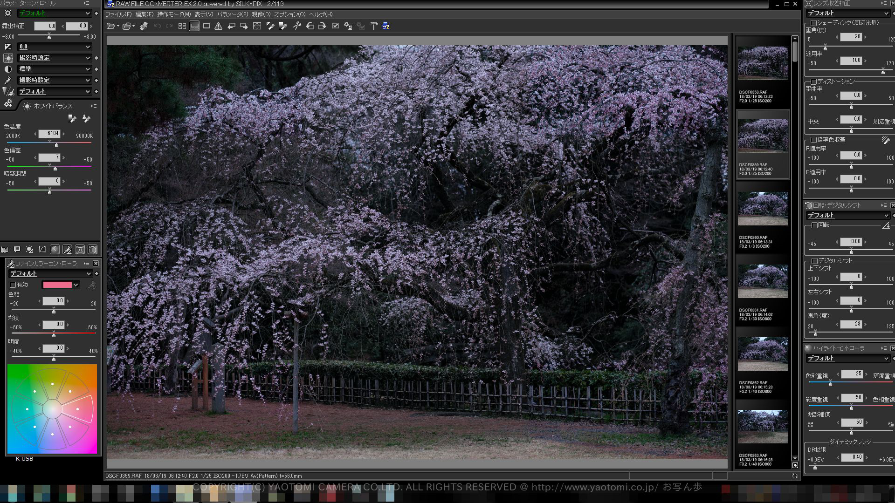895x503 pixels.
Task: Enable the 有効 checkbox in Fine Color Controller
Action: click(13, 285)
